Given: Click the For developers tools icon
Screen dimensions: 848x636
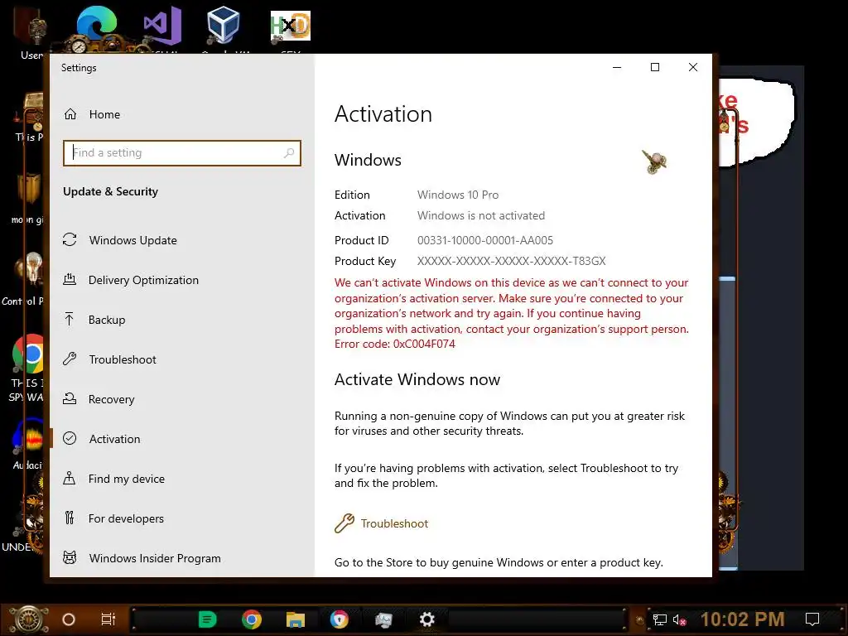Looking at the screenshot, I should click(x=70, y=518).
